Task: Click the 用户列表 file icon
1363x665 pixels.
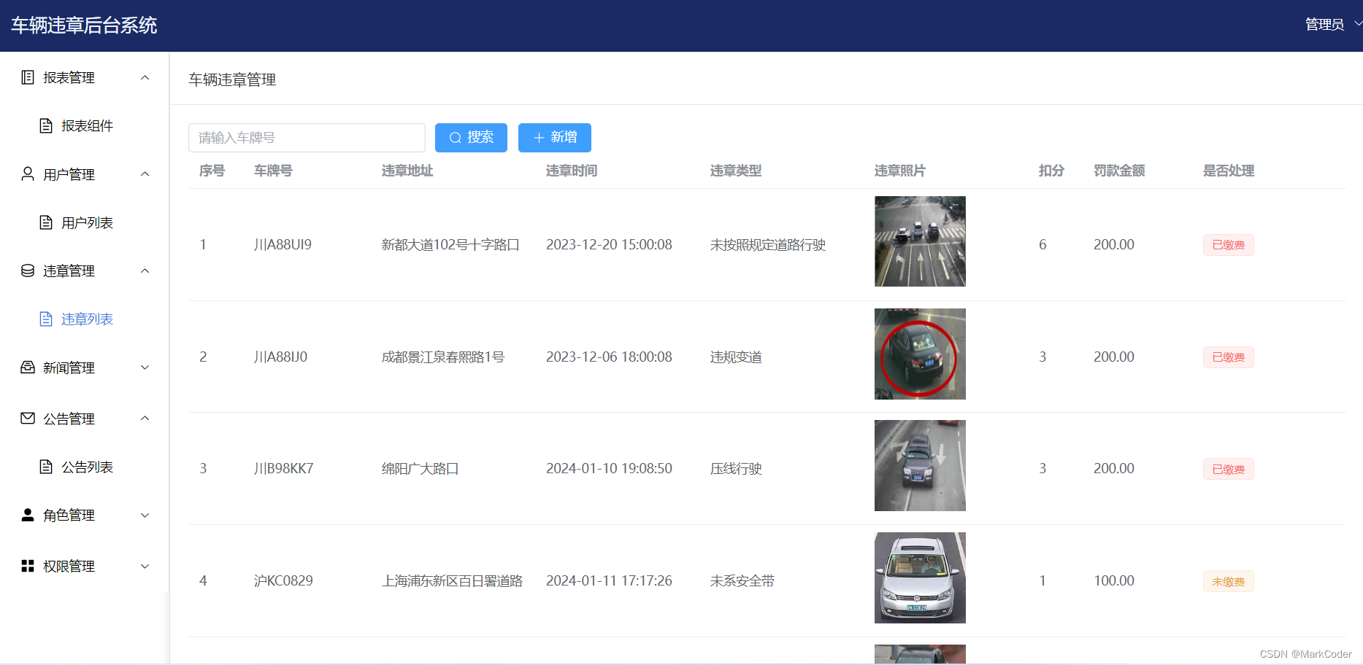Action: [x=46, y=222]
